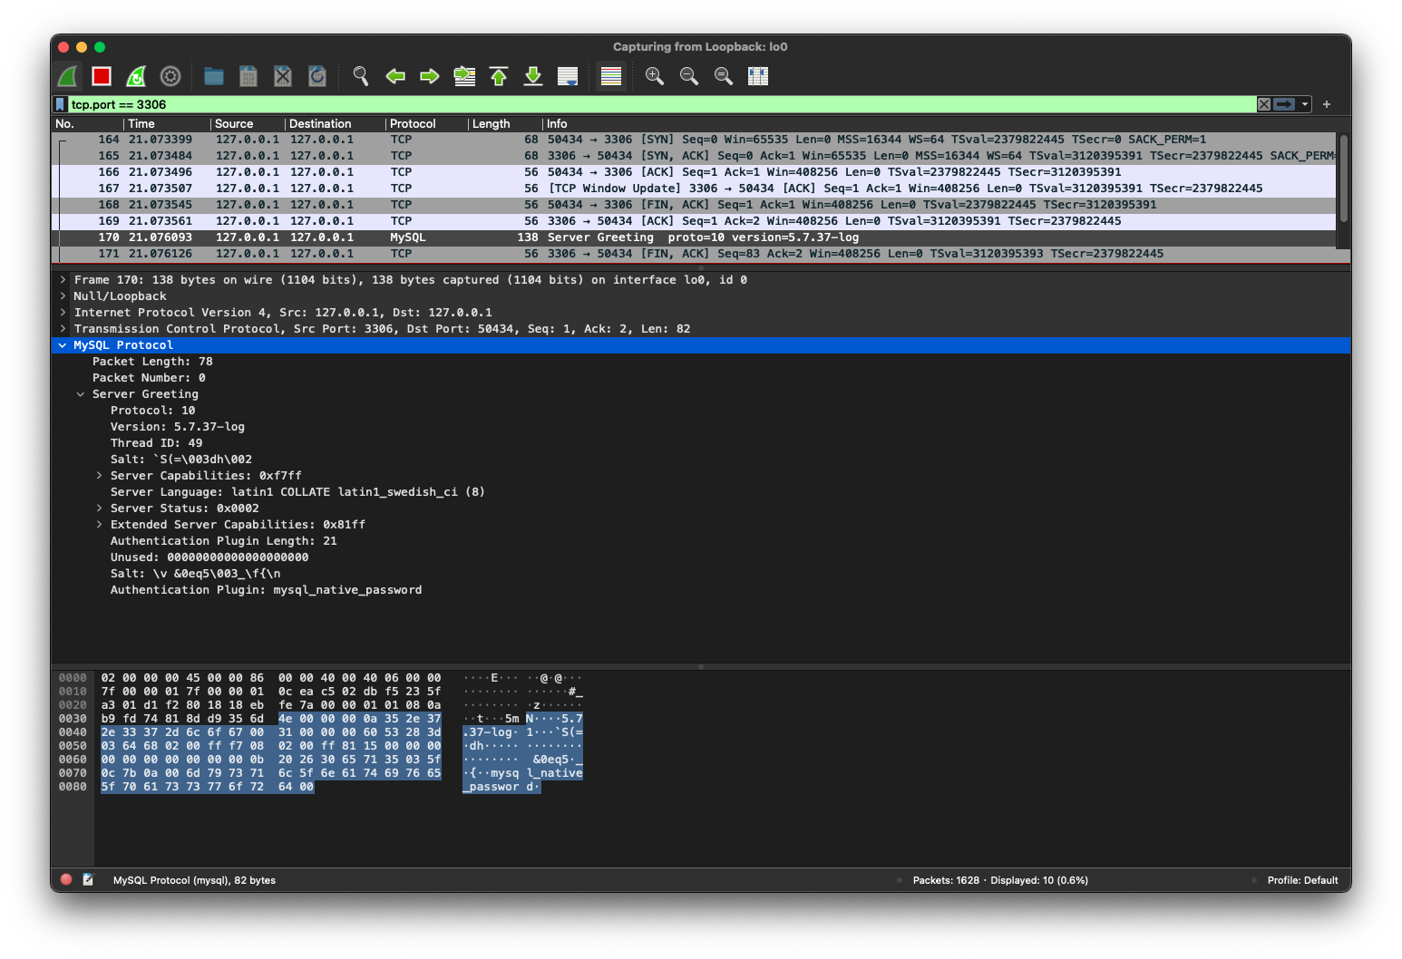Reset text to normal size
Image resolution: width=1402 pixels, height=959 pixels.
[x=724, y=76]
